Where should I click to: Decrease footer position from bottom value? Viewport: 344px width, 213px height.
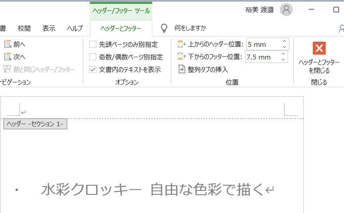click(x=283, y=59)
